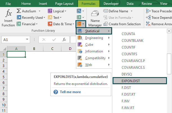Expand the More Functions dropdown arrow
Image resolution: width=172 pixels, height=113 pixels.
(x=83, y=24)
